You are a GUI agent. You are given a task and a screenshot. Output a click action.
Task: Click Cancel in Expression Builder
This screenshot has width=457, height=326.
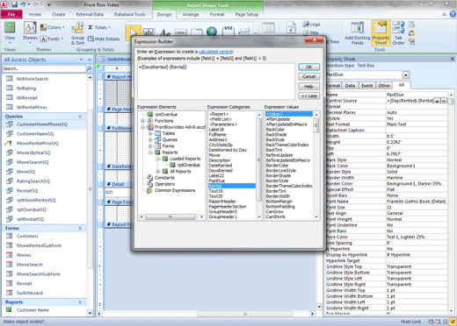[x=308, y=76]
